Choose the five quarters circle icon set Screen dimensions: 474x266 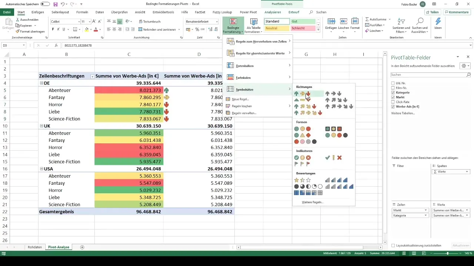pos(308,187)
